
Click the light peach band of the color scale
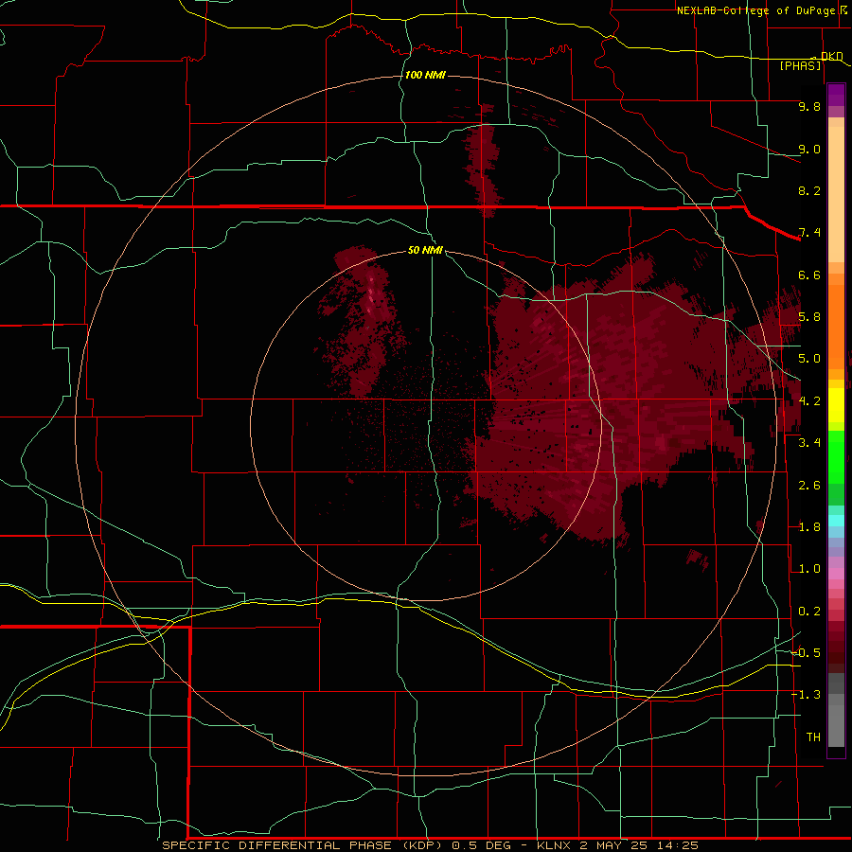pos(836,193)
